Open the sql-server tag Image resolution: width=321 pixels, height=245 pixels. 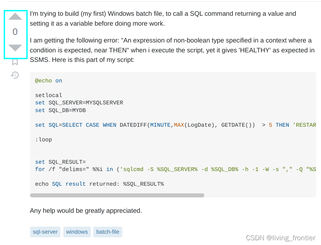pos(45,232)
